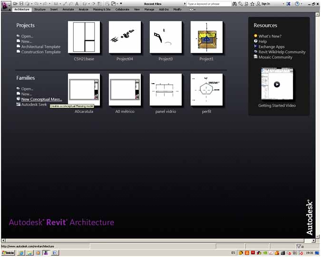This screenshot has width=321, height=257.
Task: Switch to the Modify ribbon tab
Action: (x=177, y=10)
